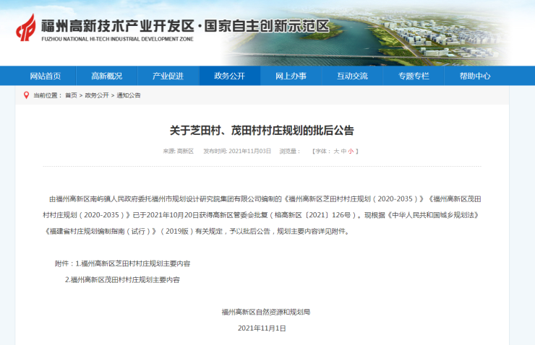Click the Fuzhou Hi-Tech Zone red logo

tap(25, 27)
